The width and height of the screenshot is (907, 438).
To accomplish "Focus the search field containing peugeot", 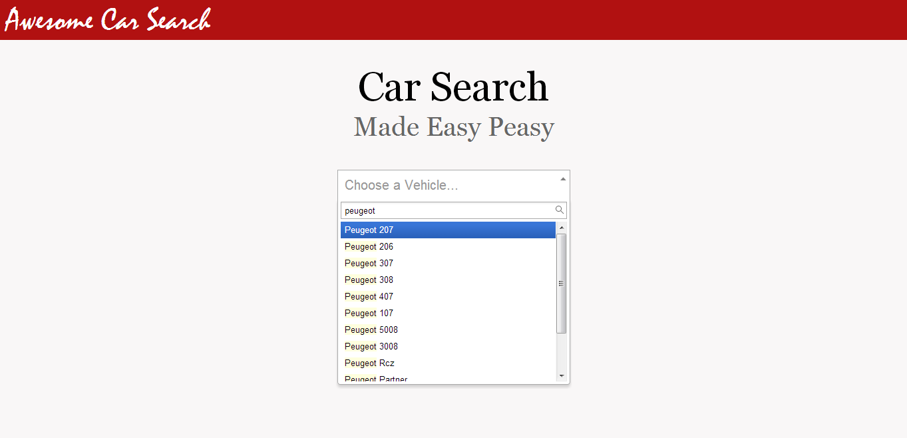I will [454, 210].
